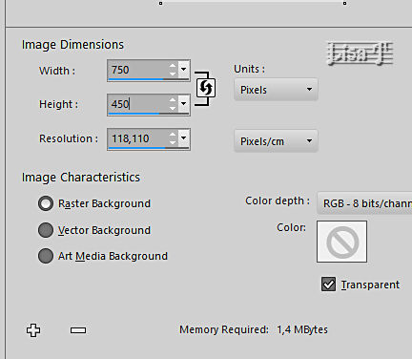Select Vector Background radio button
The height and width of the screenshot is (359, 412).
pos(46,230)
